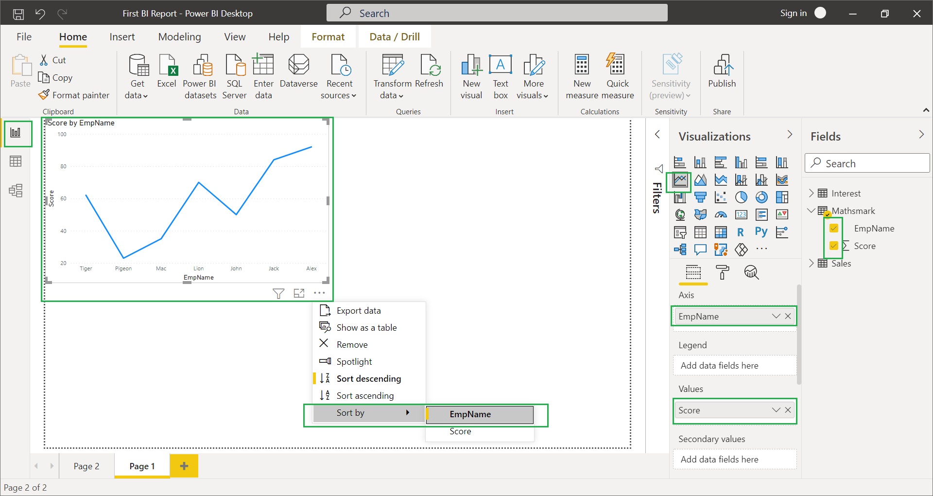This screenshot has height=496, width=933.
Task: Add a new page with plus button
Action: 184,466
